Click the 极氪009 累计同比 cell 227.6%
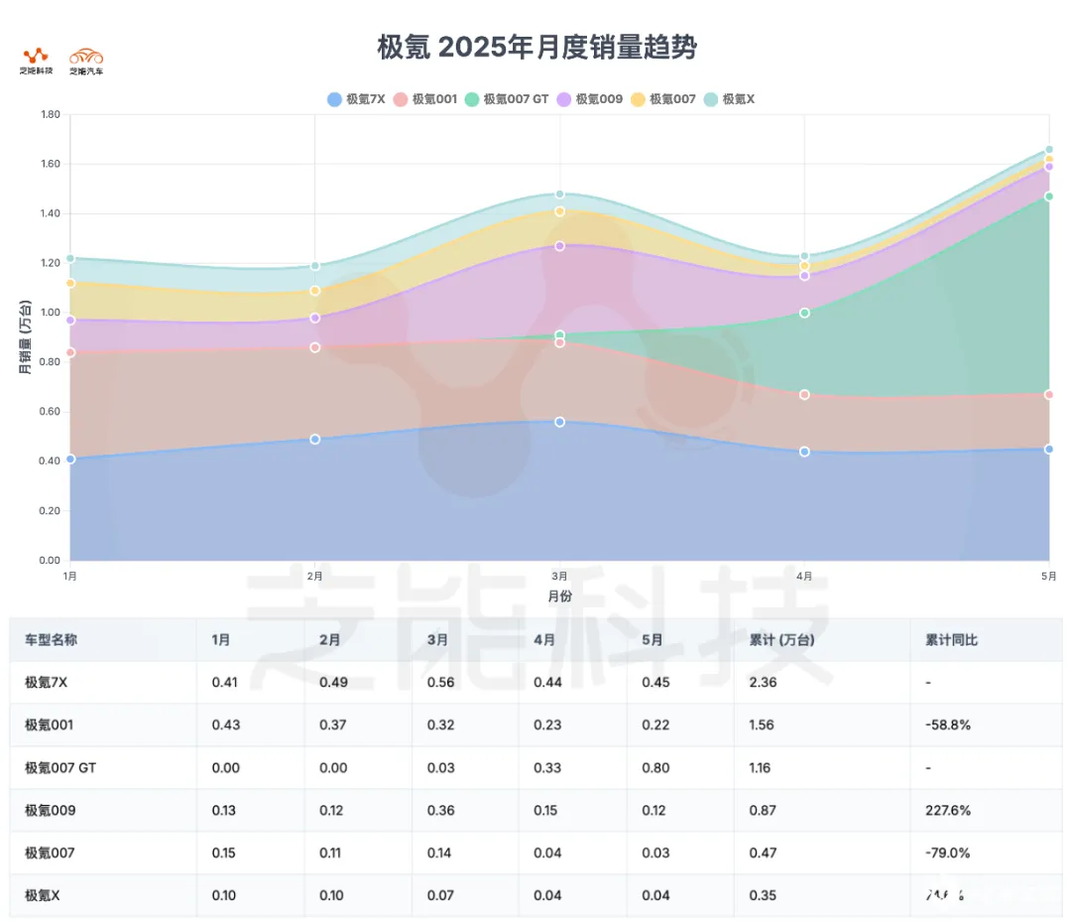Viewport: 1071px width, 923px height. [948, 810]
